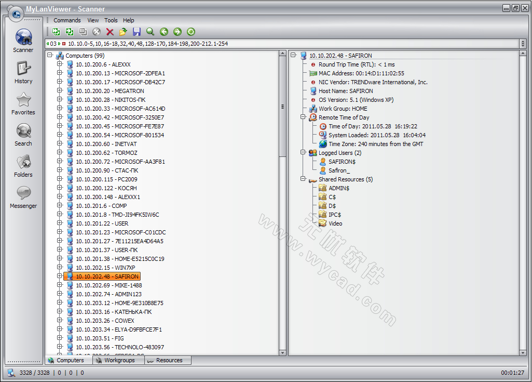Click the green refresh toolbar icon
The height and width of the screenshot is (382, 532).
click(190, 32)
